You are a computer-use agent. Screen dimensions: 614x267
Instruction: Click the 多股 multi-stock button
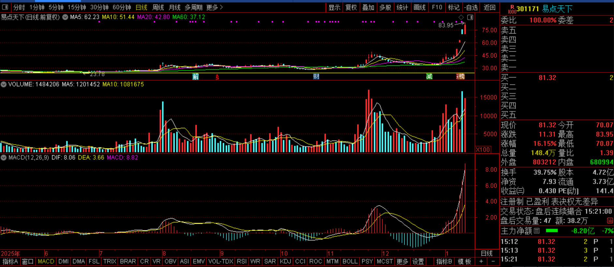[385, 7]
